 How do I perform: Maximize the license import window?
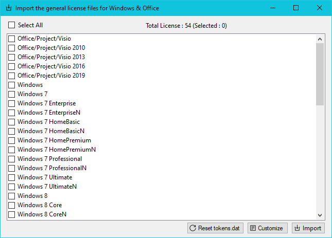(296, 8)
